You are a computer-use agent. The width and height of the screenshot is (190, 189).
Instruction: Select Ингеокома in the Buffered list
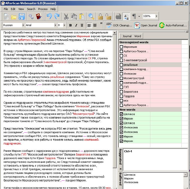click(131, 182)
